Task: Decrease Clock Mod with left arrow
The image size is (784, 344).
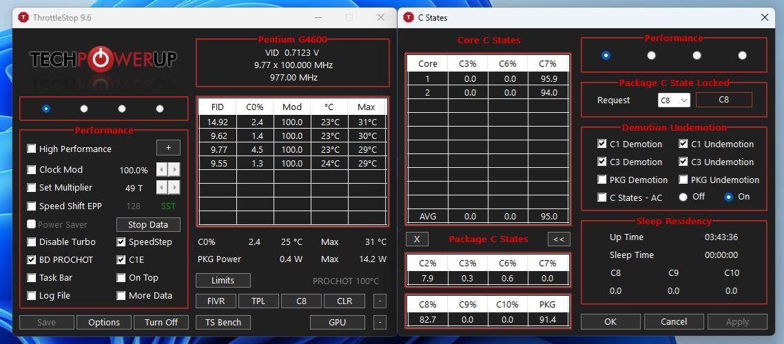Action: click(x=162, y=170)
